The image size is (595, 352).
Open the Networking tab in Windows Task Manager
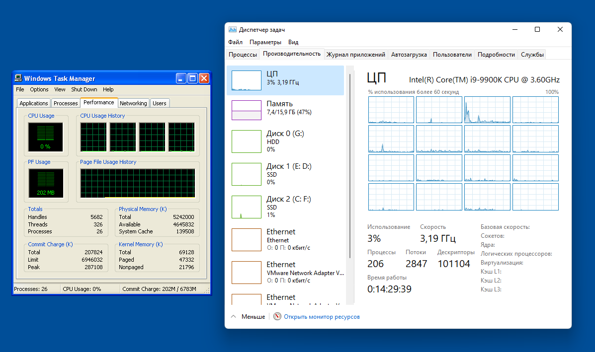[x=133, y=103]
